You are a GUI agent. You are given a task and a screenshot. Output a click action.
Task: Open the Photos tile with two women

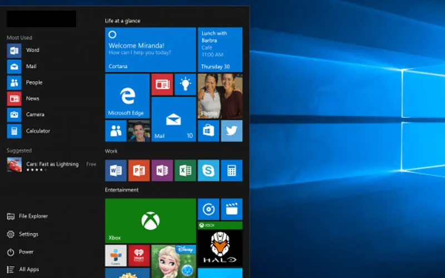click(220, 96)
